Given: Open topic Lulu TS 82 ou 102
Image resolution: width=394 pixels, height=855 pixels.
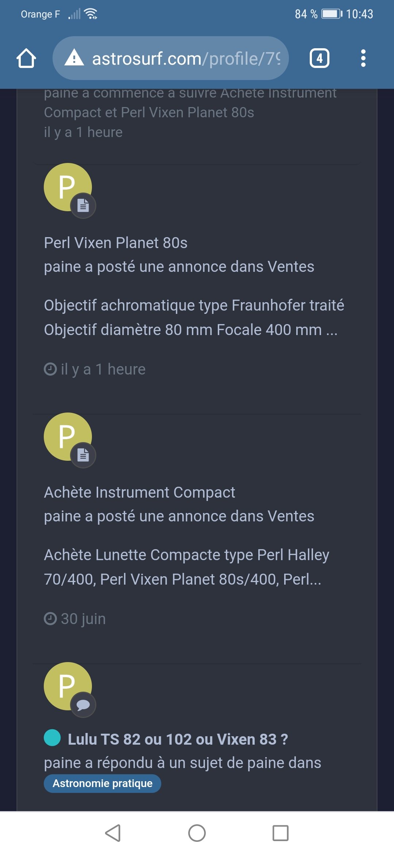Looking at the screenshot, I should (178, 739).
